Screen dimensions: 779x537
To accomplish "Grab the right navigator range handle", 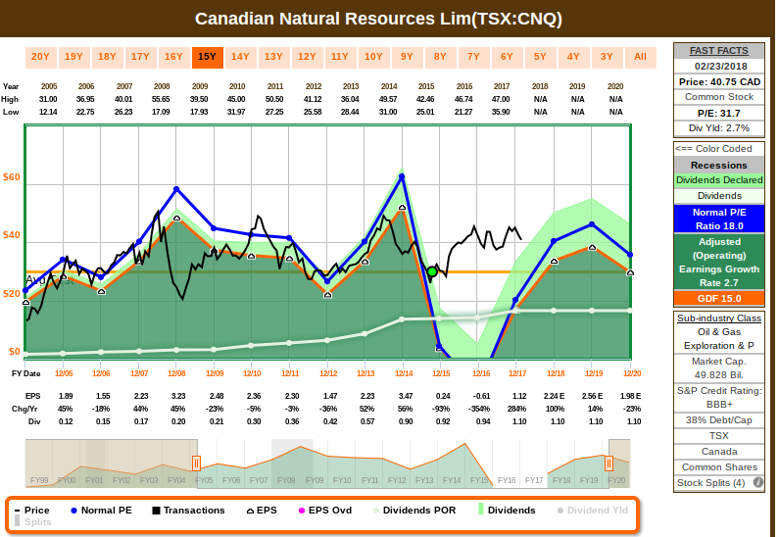I will click(609, 464).
